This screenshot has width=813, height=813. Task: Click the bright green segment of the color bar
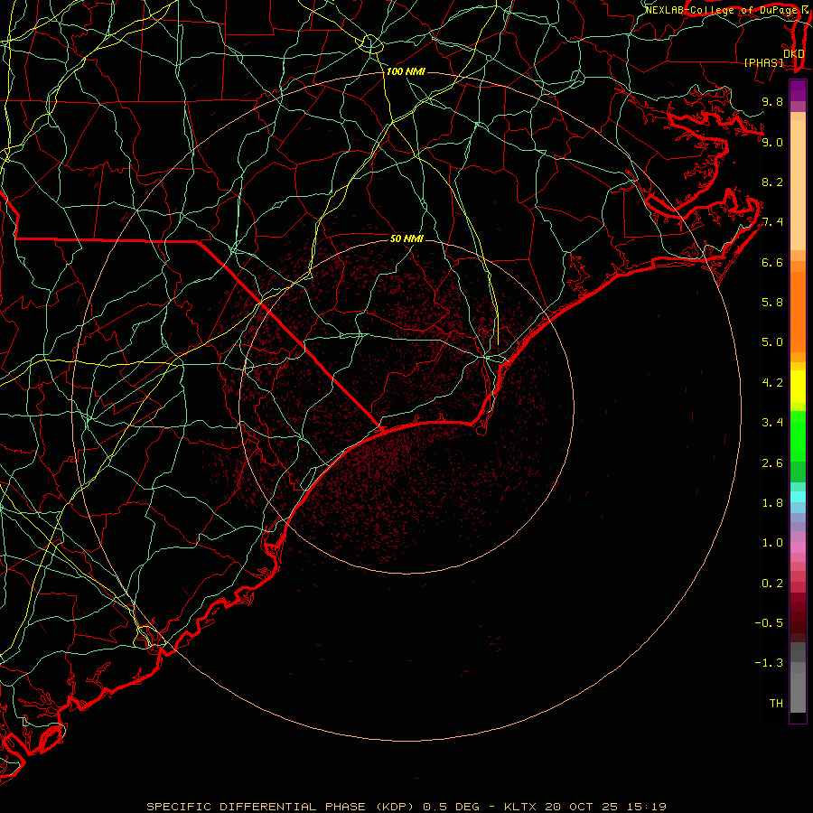click(x=798, y=436)
